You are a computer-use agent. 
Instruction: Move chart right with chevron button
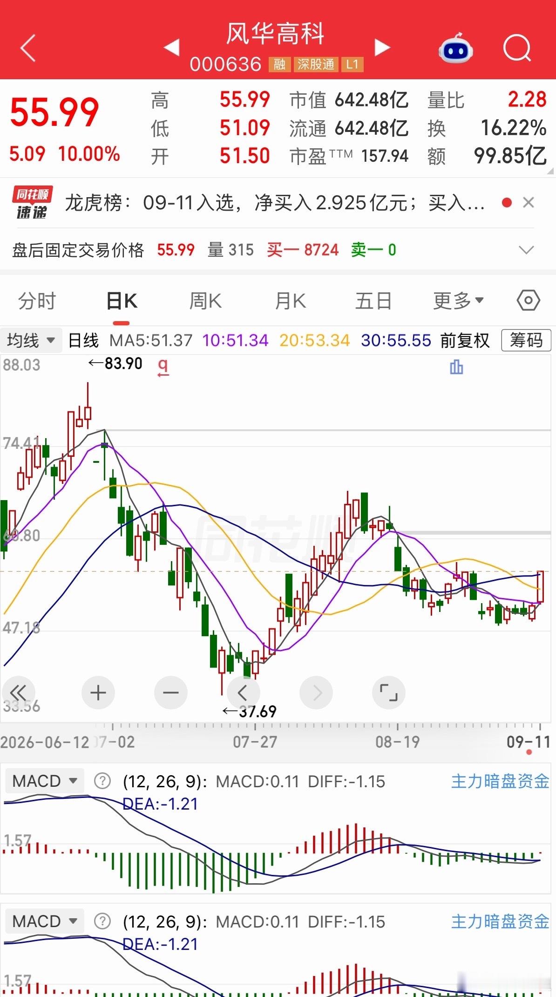(x=316, y=693)
